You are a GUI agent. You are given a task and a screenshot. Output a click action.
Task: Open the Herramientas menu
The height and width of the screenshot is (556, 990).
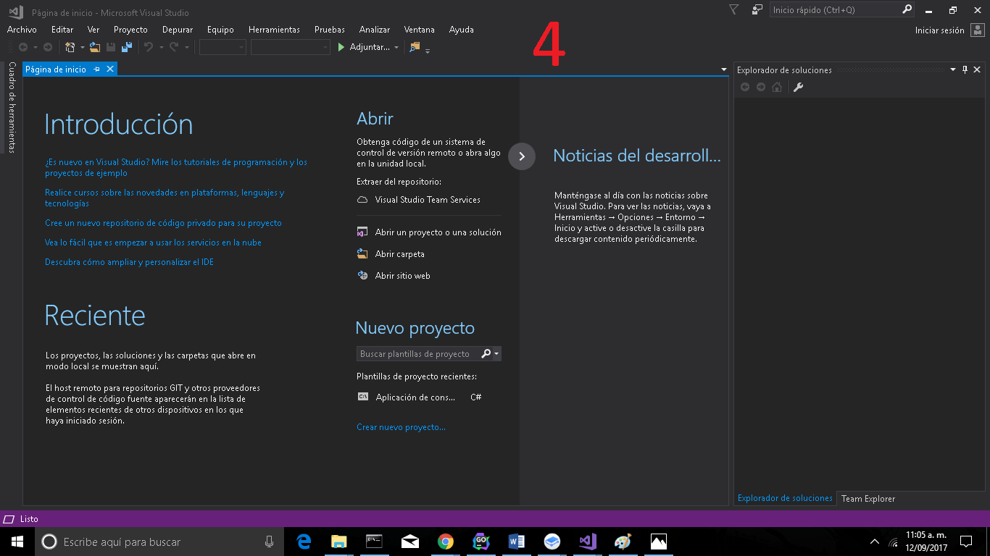274,30
